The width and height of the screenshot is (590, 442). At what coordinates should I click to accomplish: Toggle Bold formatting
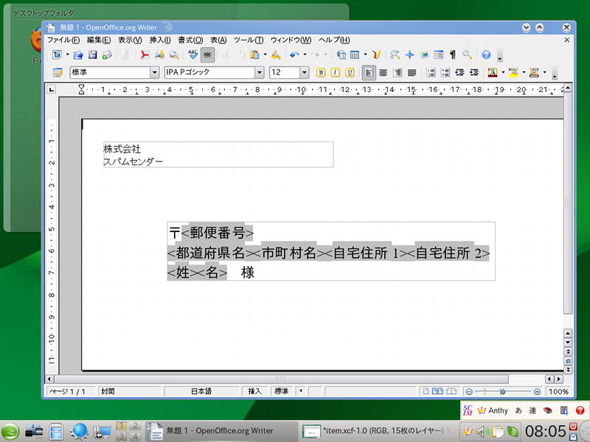tap(321, 72)
